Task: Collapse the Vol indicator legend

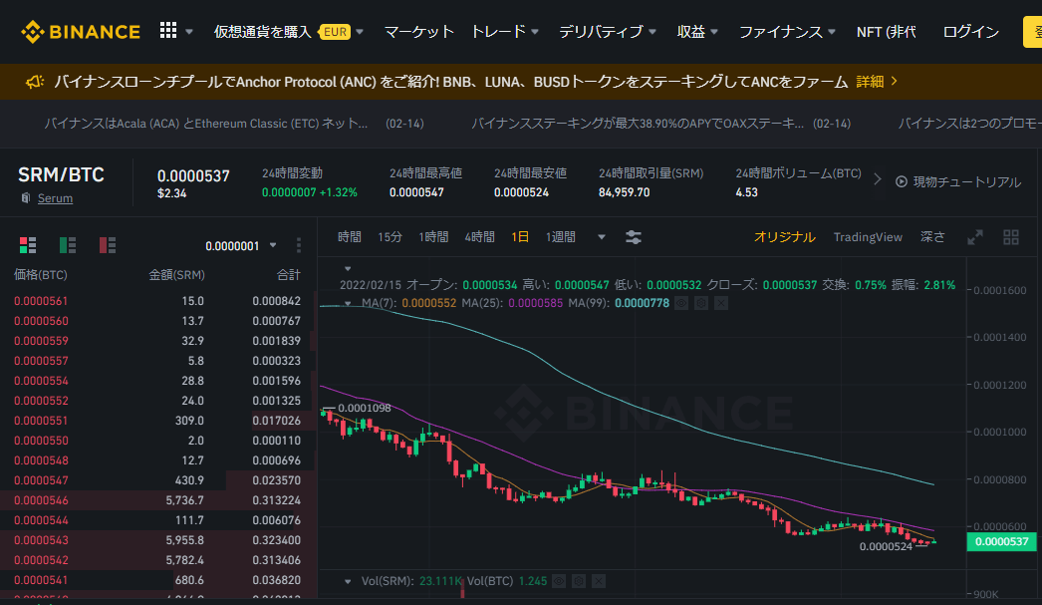Action: click(348, 581)
